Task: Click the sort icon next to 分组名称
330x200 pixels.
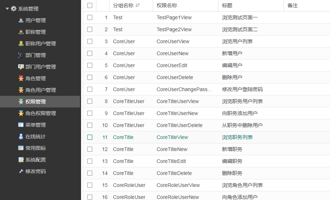Action: 138,5
